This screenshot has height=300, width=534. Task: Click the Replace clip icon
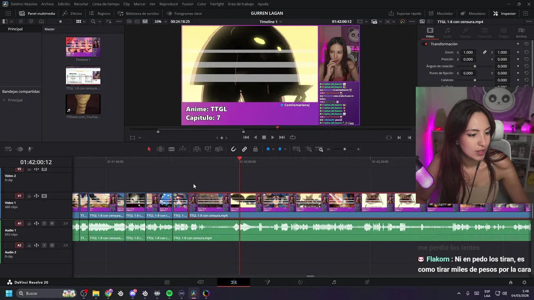point(219,149)
